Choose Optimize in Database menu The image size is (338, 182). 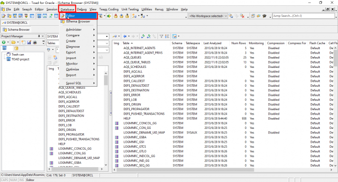click(x=78, y=69)
